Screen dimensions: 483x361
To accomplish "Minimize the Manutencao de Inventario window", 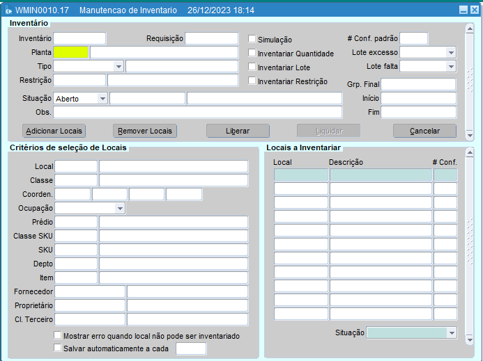I will pyautogui.click(x=463, y=10).
